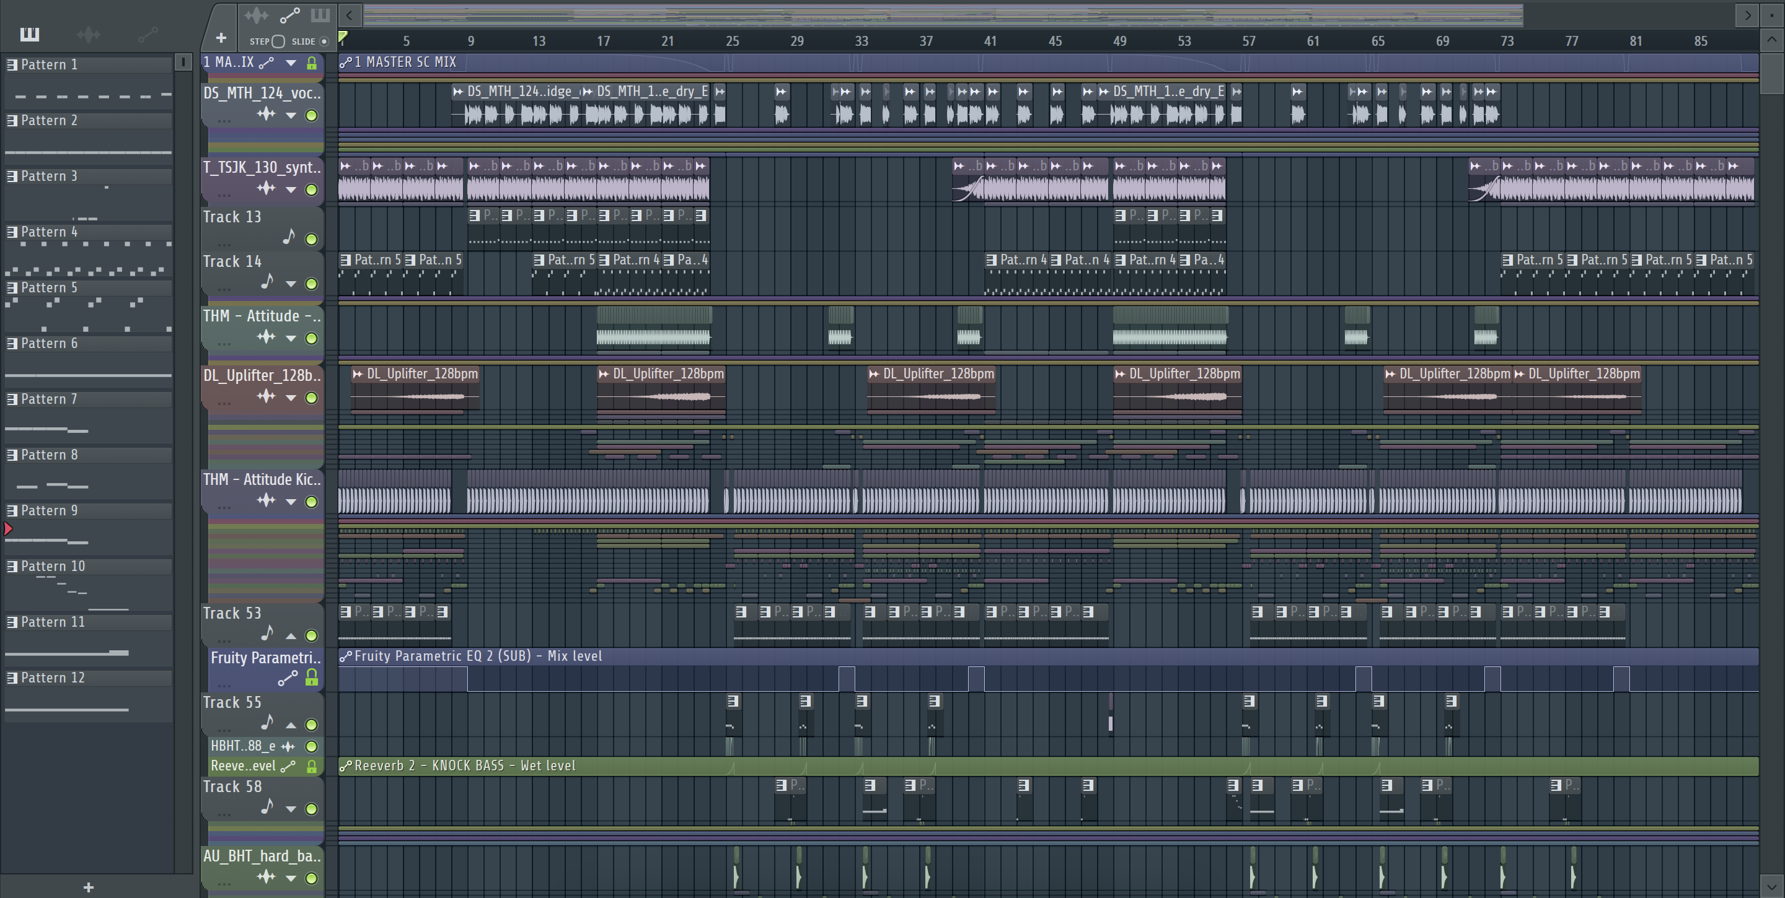
Task: Mute Track 53
Action: pos(312,635)
